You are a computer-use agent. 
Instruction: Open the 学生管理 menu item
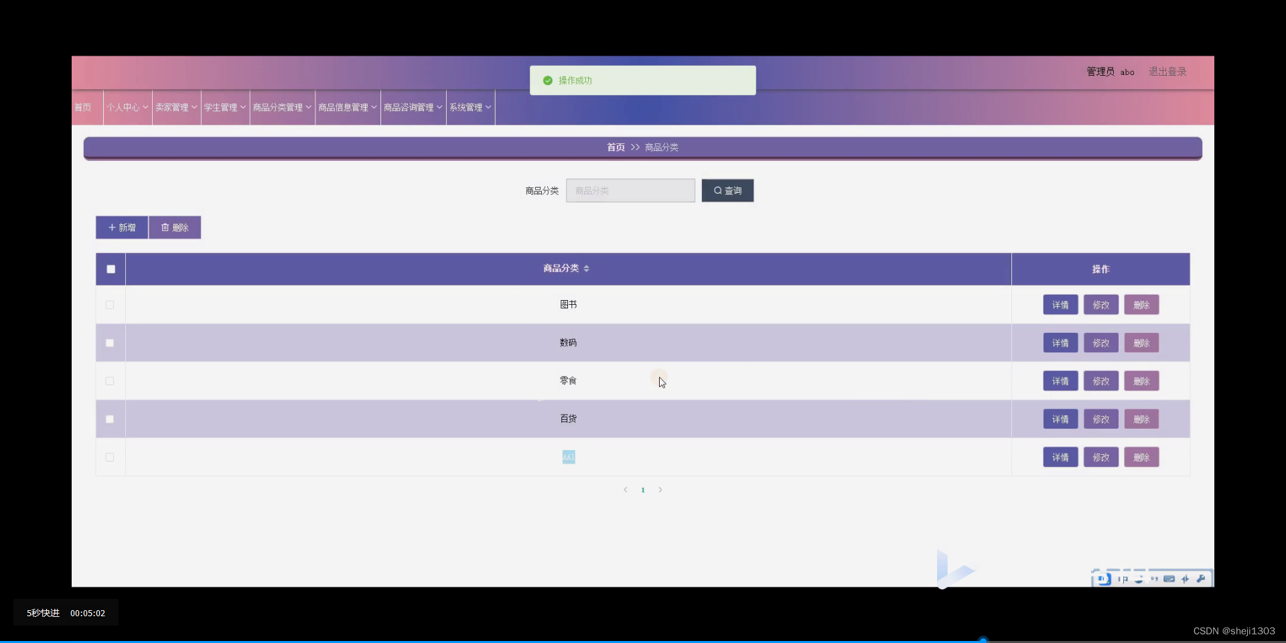[224, 107]
